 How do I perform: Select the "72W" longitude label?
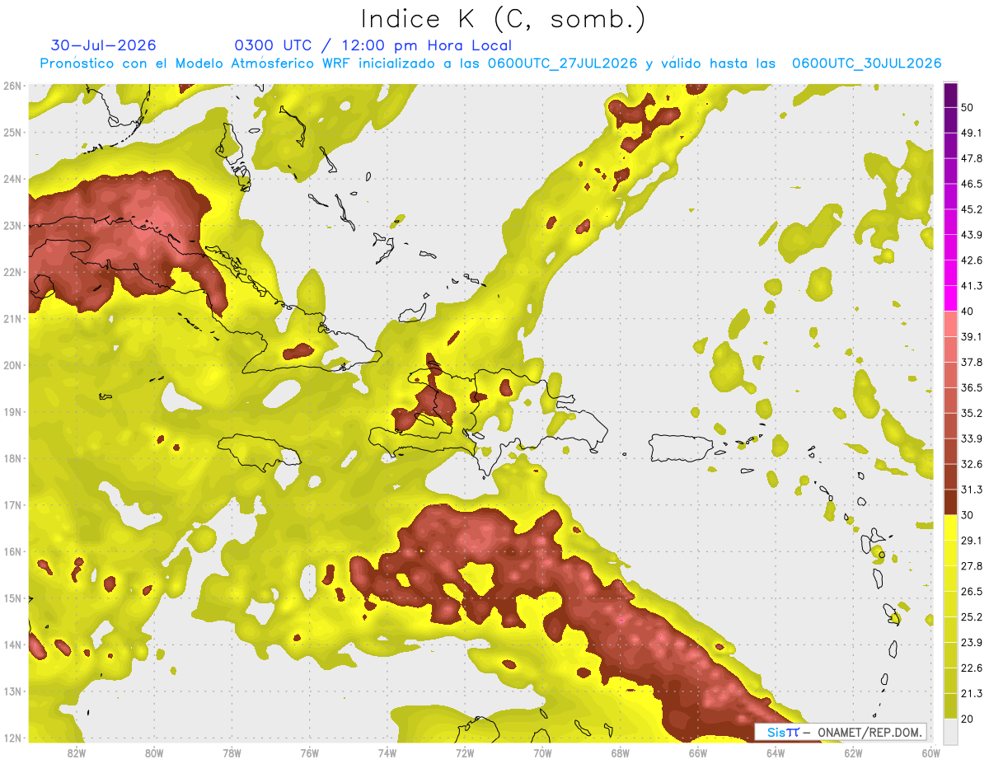465,753
